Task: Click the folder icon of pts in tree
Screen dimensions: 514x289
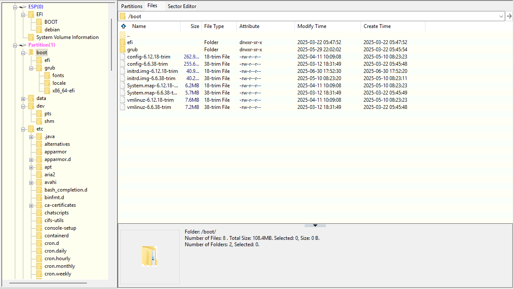Action: 39,114
